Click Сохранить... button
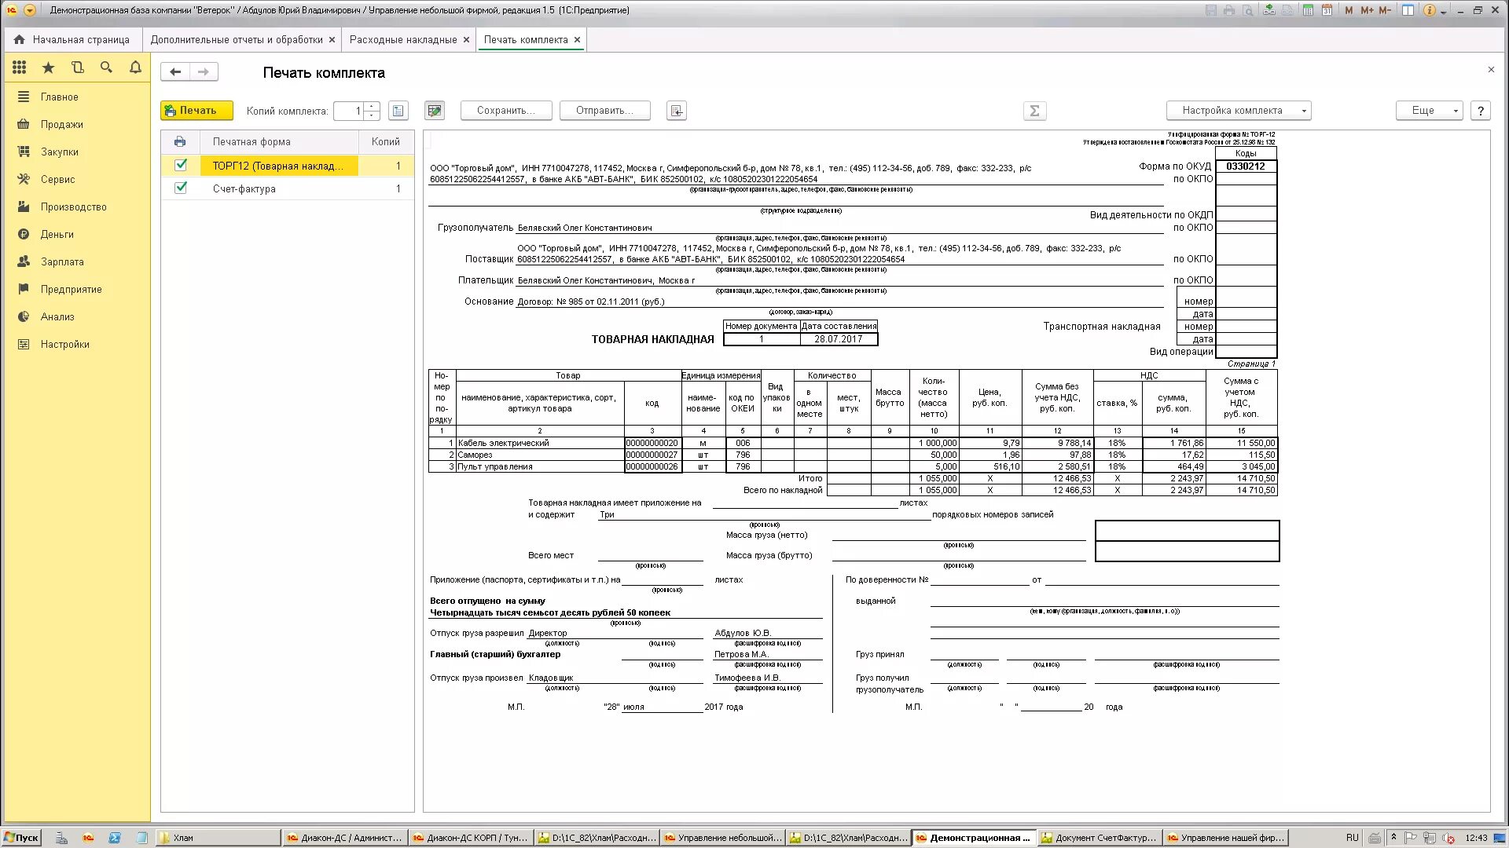 coord(506,111)
